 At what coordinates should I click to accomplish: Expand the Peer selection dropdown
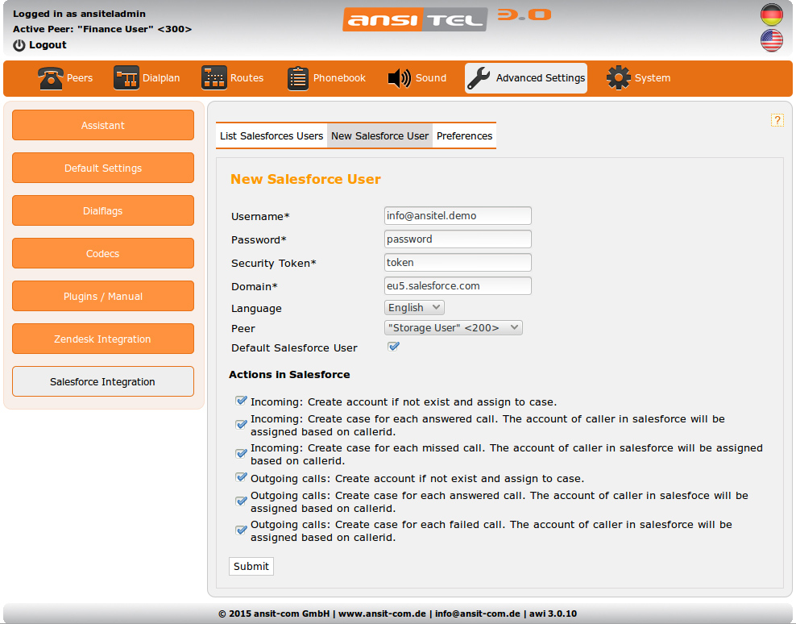click(x=454, y=327)
